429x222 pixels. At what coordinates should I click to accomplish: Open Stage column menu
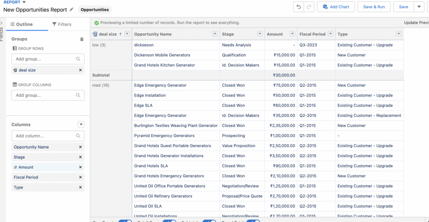point(260,34)
